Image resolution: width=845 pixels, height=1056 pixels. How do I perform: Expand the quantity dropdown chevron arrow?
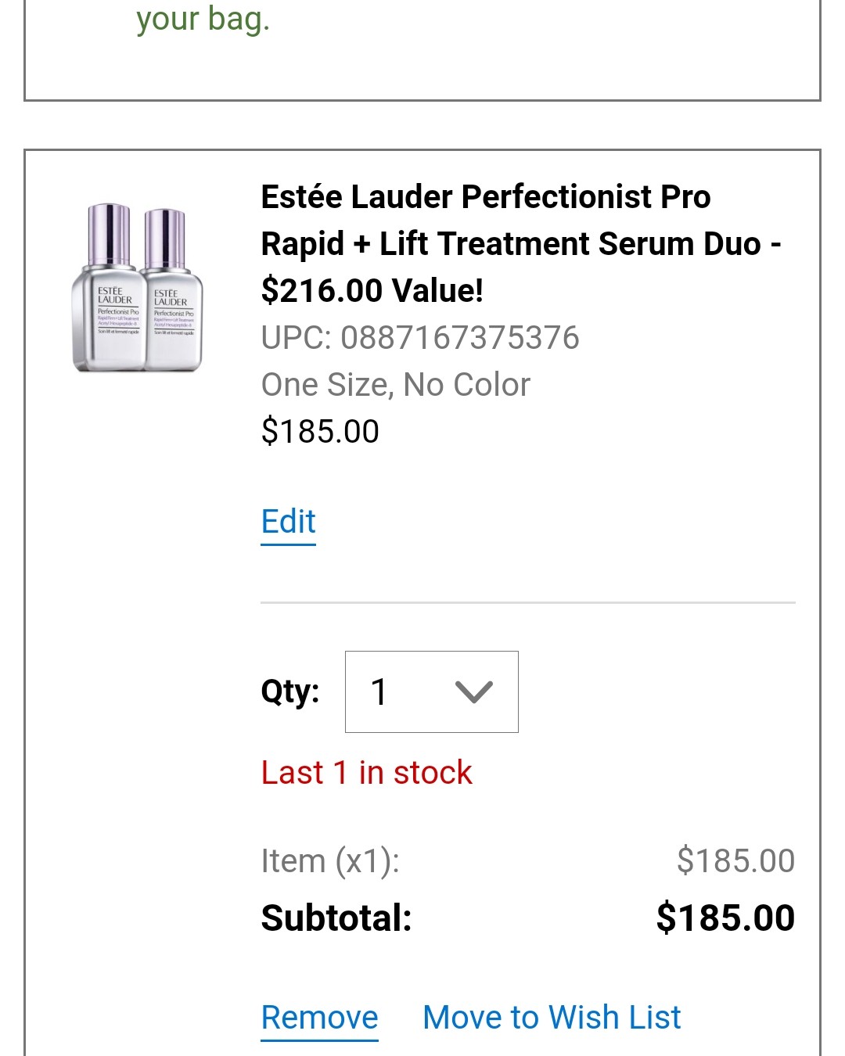tap(473, 691)
